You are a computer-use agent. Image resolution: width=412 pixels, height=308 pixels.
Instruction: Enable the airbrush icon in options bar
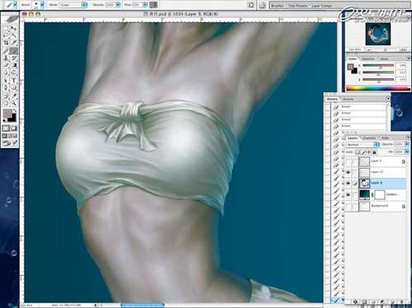pos(153,5)
